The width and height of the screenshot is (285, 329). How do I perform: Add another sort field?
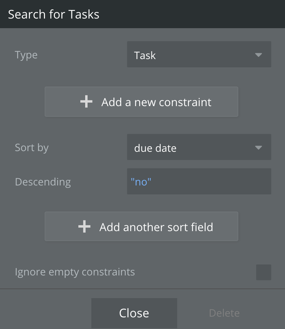(x=141, y=226)
